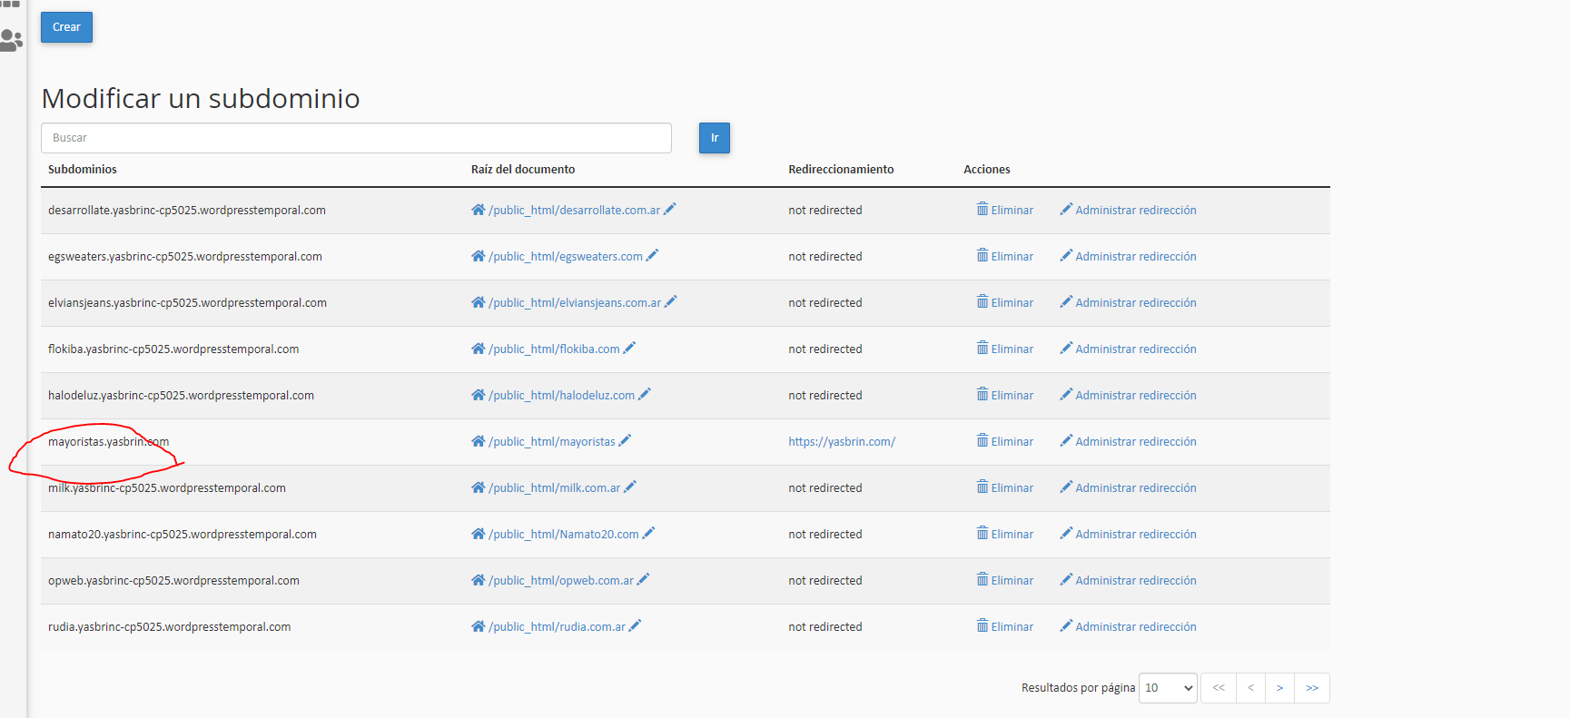The height and width of the screenshot is (718, 1570).
Task: Edit document root pencil for halodeluz.com
Action: [x=645, y=395]
